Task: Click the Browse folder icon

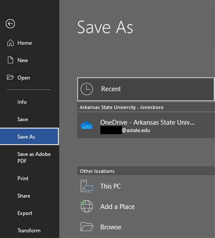Action: point(87,227)
